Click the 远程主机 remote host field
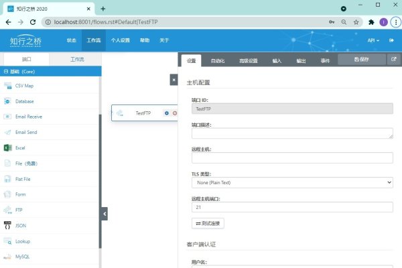This screenshot has height=268, width=402. tap(292, 157)
